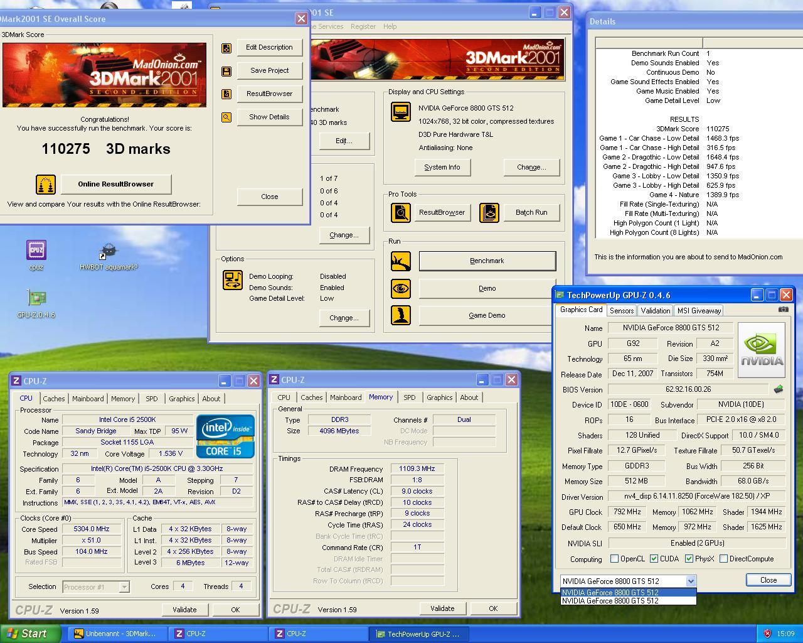Click the 3DMark2001 SE banner in score dialog

point(104,75)
